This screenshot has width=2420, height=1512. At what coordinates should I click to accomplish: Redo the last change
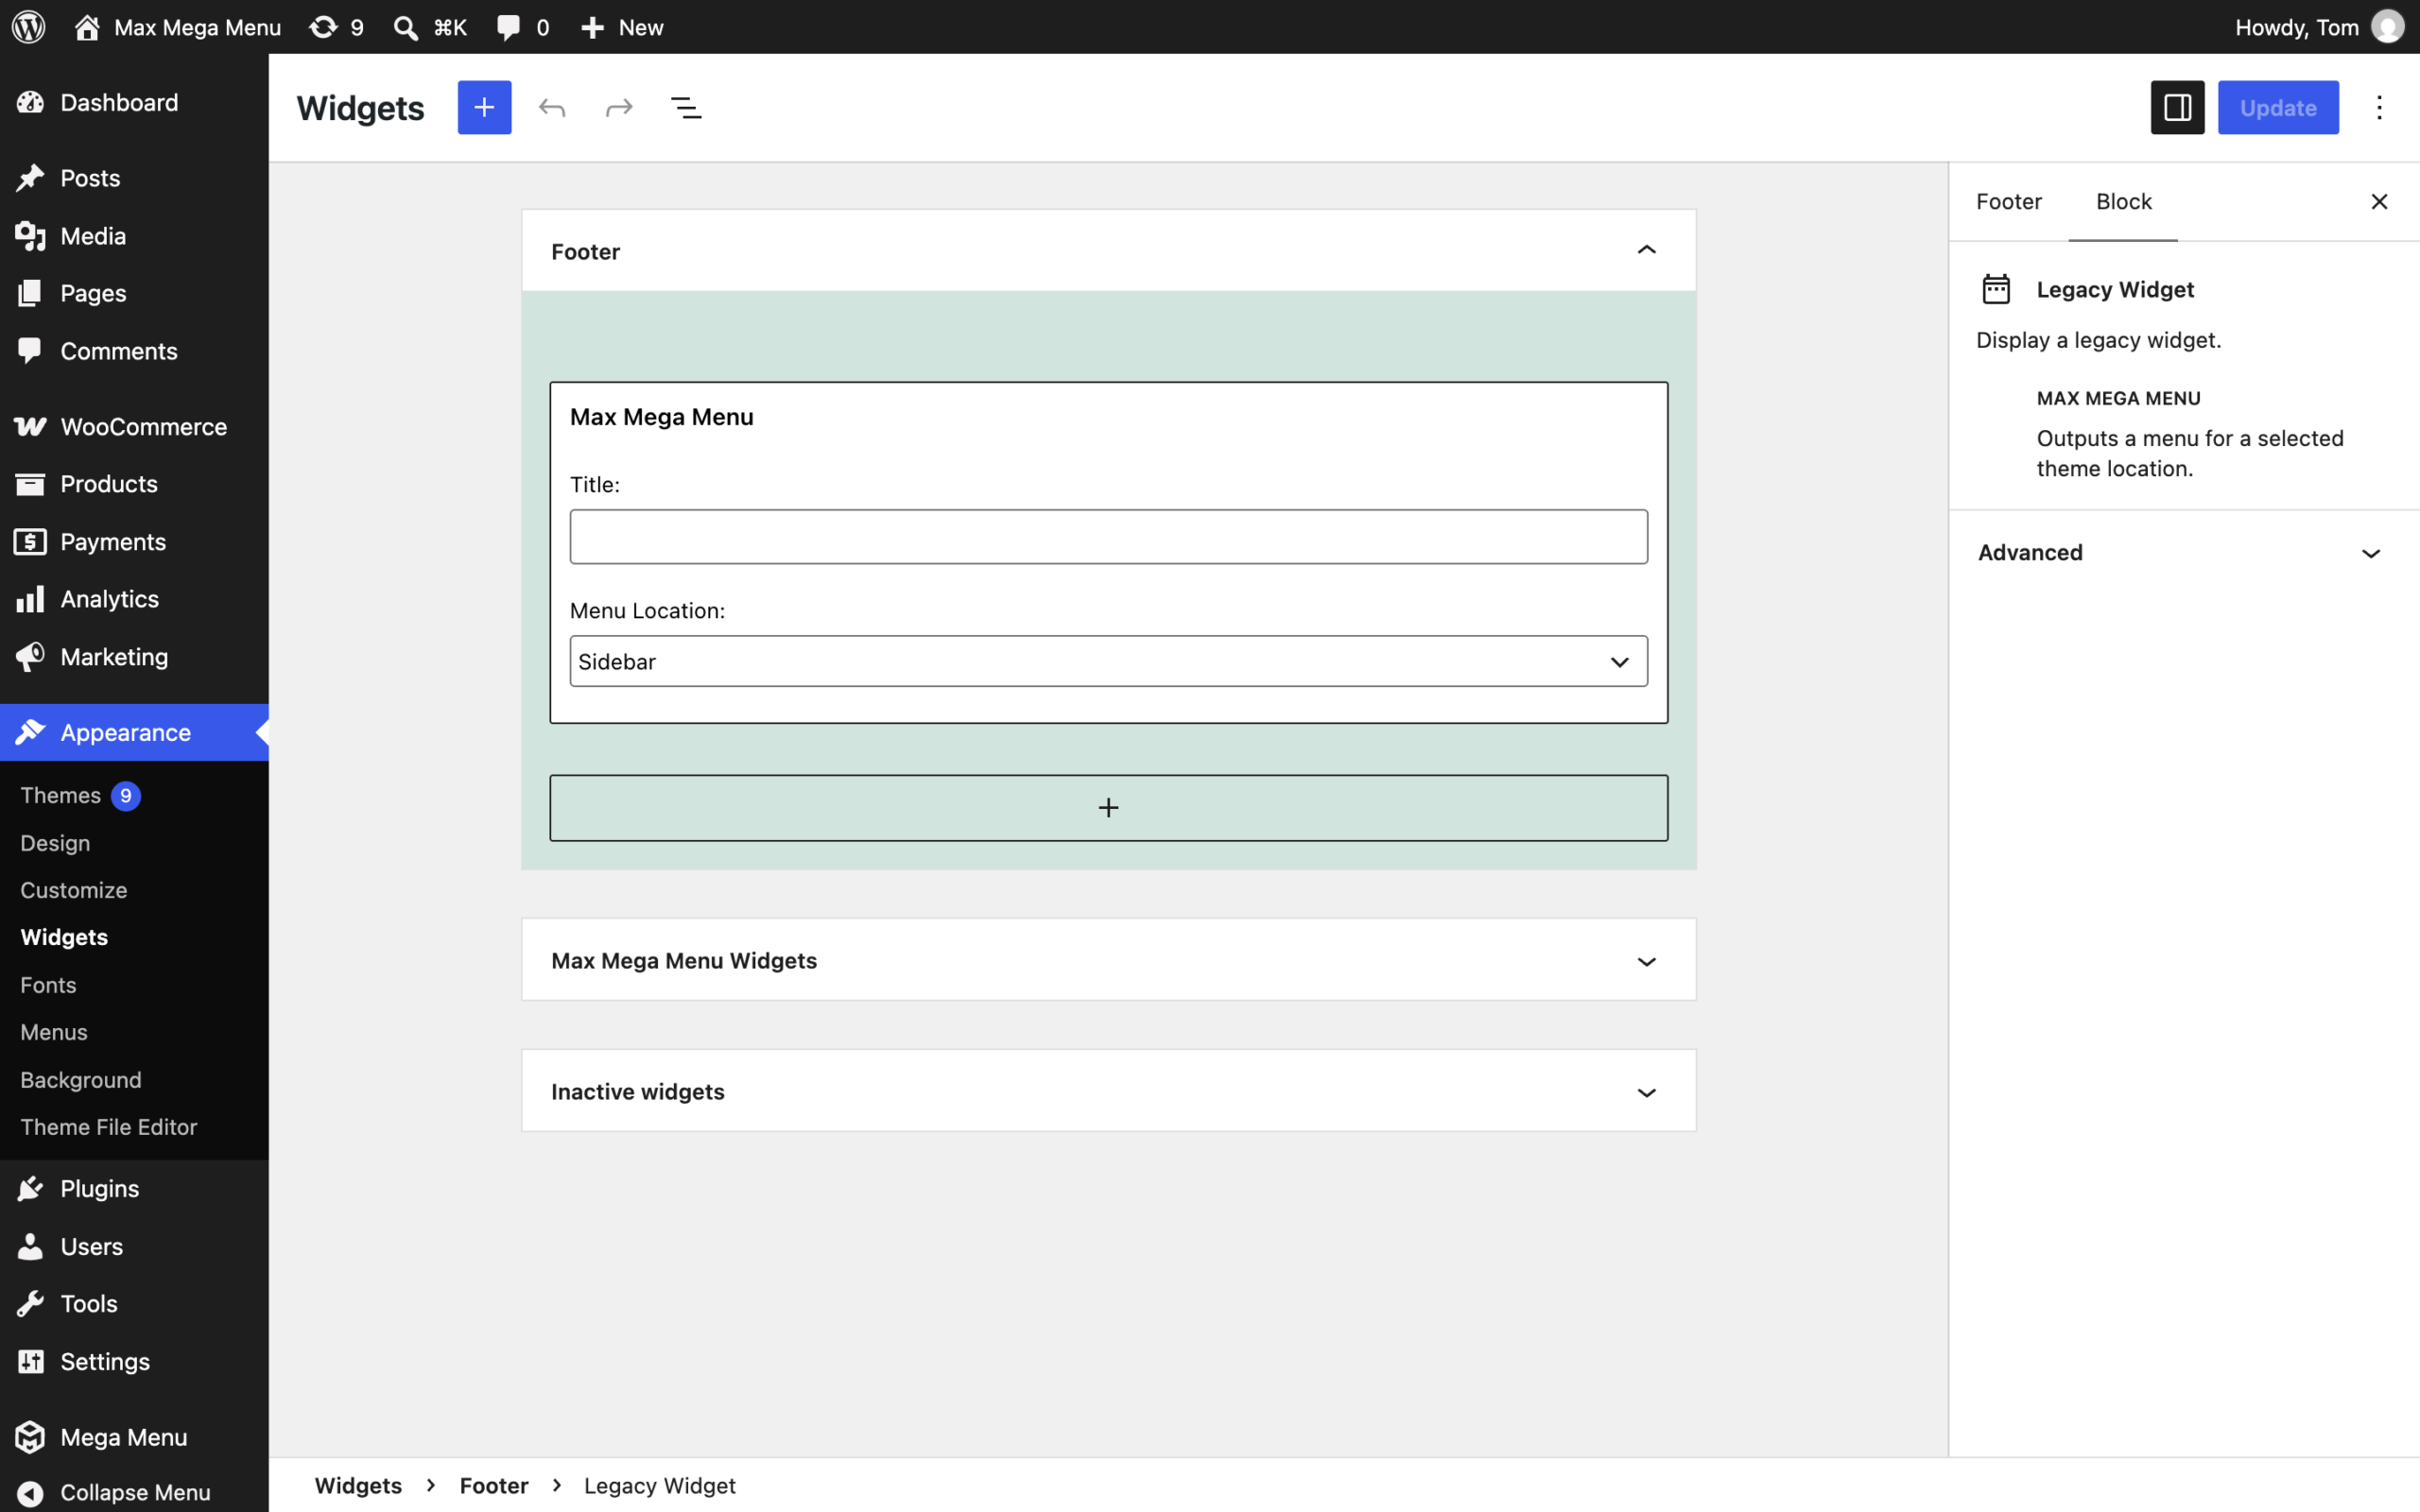coord(619,107)
